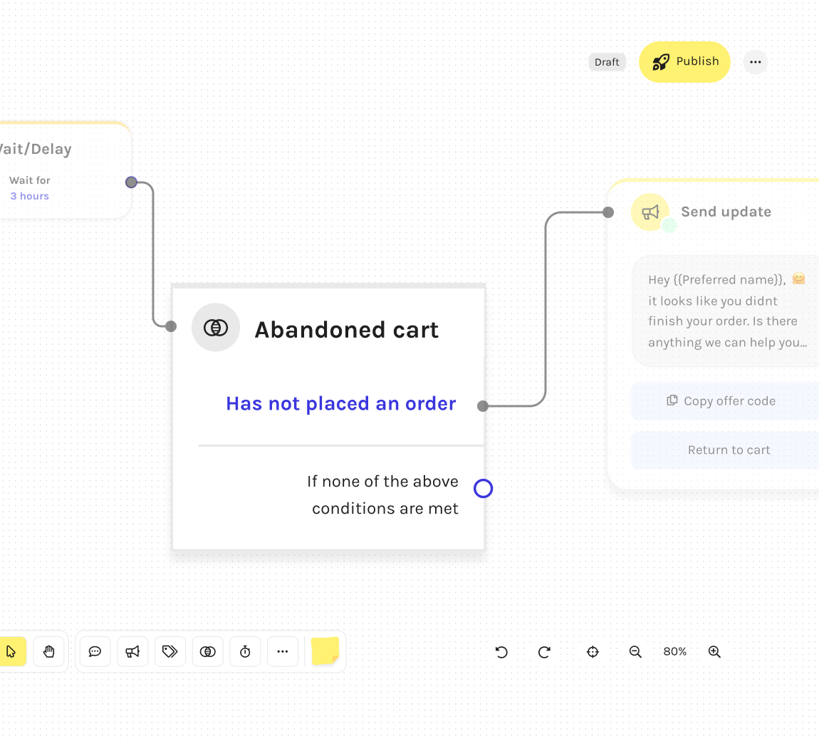This screenshot has width=819, height=741.
Task: Click output connector of Has not placed an order
Action: (x=483, y=406)
